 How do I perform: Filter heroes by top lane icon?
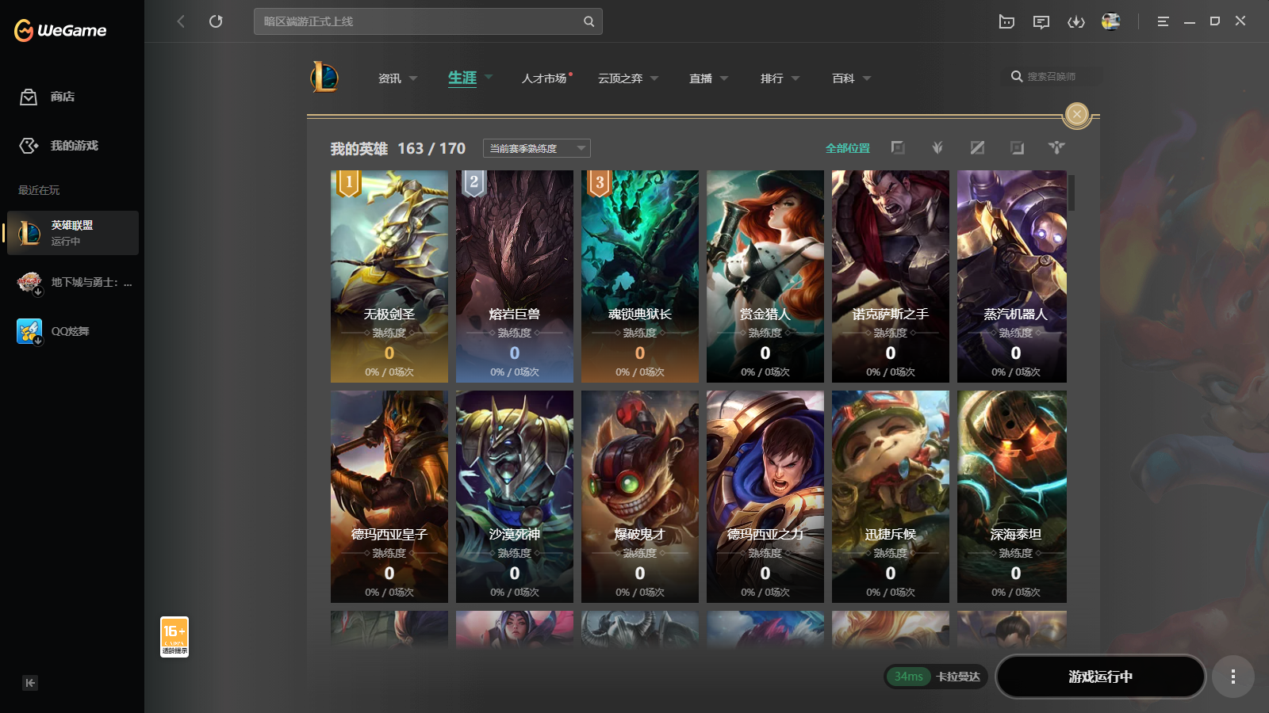point(898,147)
